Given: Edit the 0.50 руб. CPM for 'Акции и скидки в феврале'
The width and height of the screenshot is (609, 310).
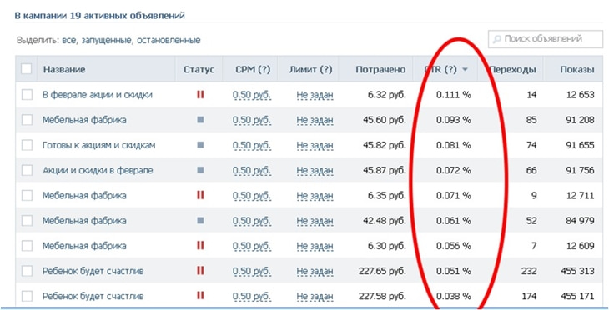Looking at the screenshot, I should pos(252,171).
